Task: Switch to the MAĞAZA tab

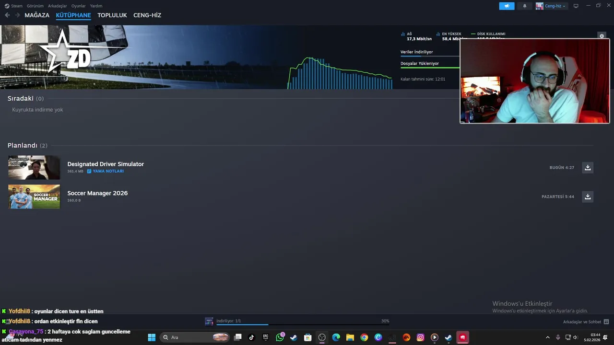Action: coord(37,15)
